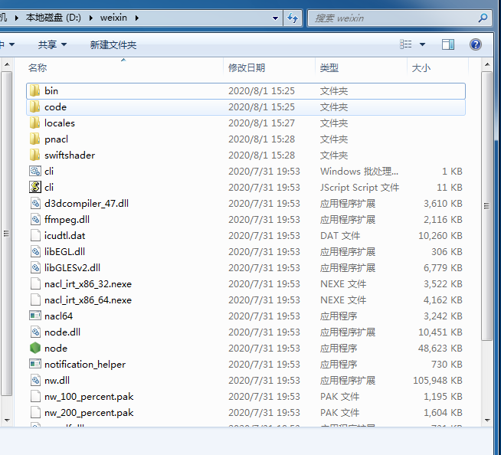Click the notification_helper application icon
501x455 pixels.
coord(35,364)
